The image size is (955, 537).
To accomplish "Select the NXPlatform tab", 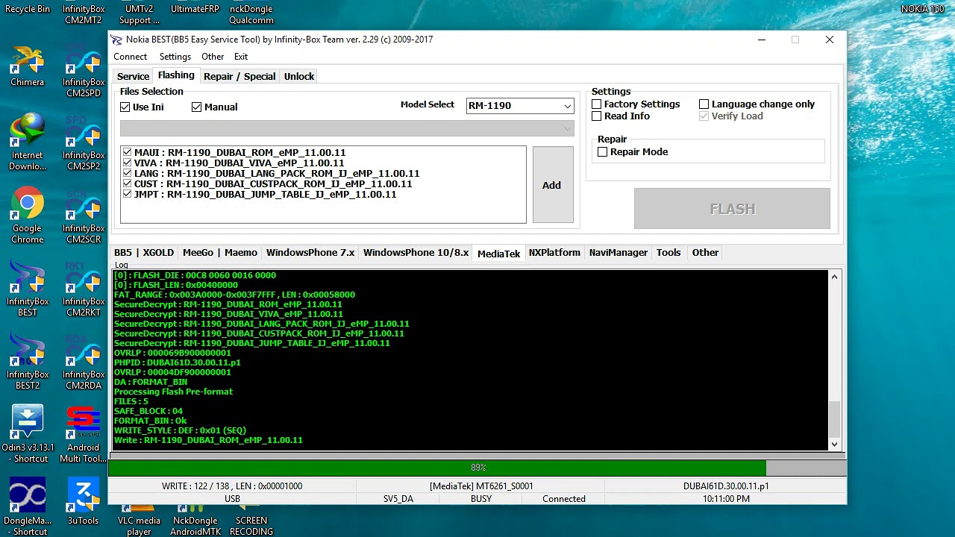I will coord(554,253).
